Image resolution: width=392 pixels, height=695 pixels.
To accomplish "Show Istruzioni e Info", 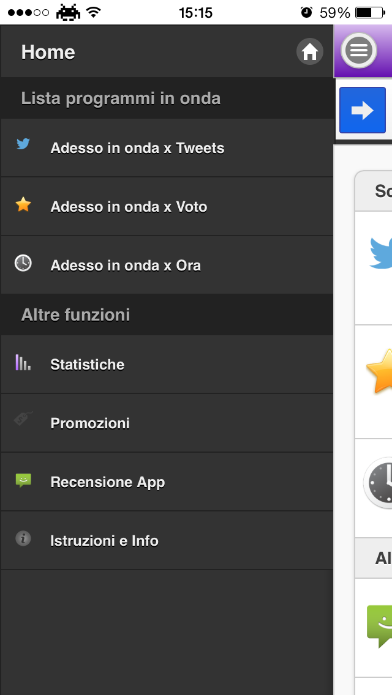I will [104, 541].
